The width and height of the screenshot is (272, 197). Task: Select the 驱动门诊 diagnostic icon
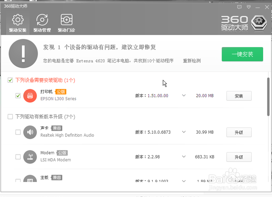(x=66, y=20)
